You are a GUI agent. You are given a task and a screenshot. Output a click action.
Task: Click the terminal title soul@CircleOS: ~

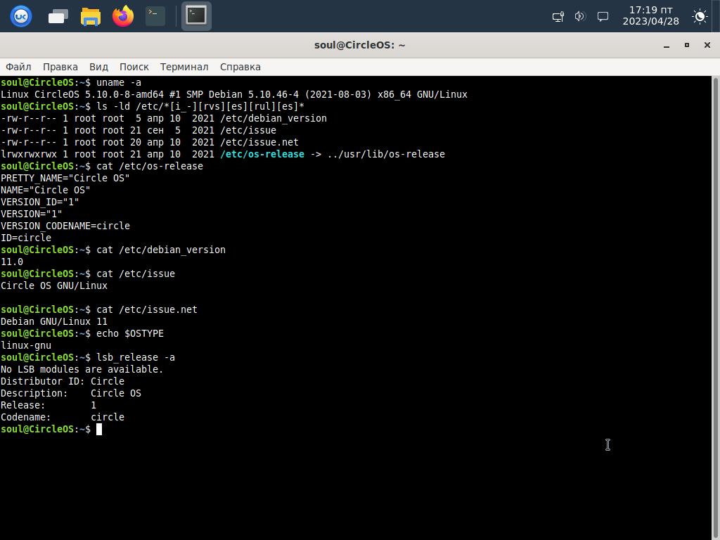point(359,45)
